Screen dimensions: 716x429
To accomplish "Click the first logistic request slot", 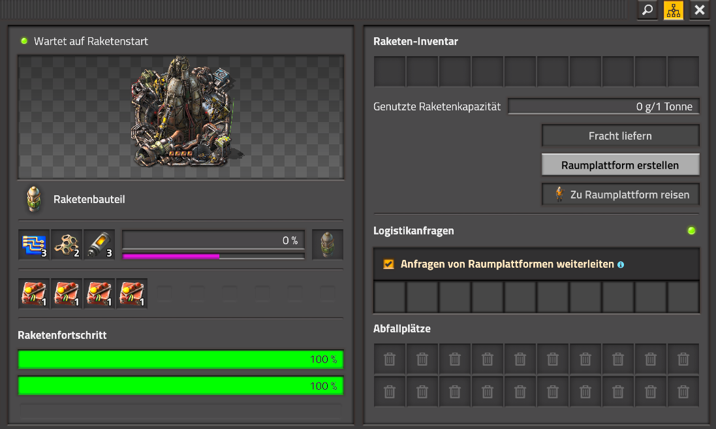I will (x=390, y=297).
